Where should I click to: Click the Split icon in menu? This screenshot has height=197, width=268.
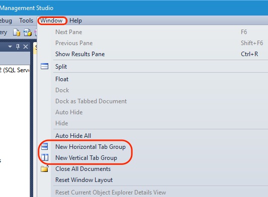pyautogui.click(x=44, y=66)
